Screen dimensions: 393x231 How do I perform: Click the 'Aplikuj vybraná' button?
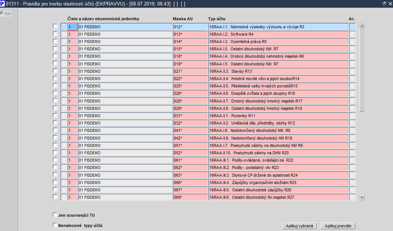click(x=299, y=226)
